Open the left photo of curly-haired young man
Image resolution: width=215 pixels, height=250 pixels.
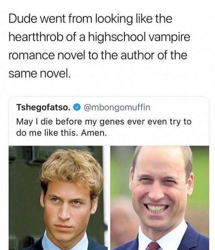58,198
